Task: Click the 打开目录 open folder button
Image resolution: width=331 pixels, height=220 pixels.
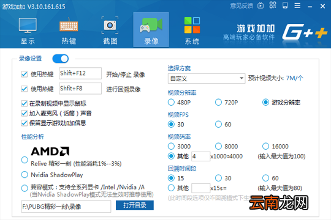Action: pos(135,205)
